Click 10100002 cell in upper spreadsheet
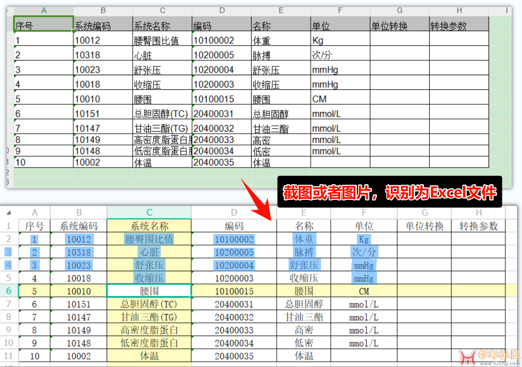 (x=222, y=39)
